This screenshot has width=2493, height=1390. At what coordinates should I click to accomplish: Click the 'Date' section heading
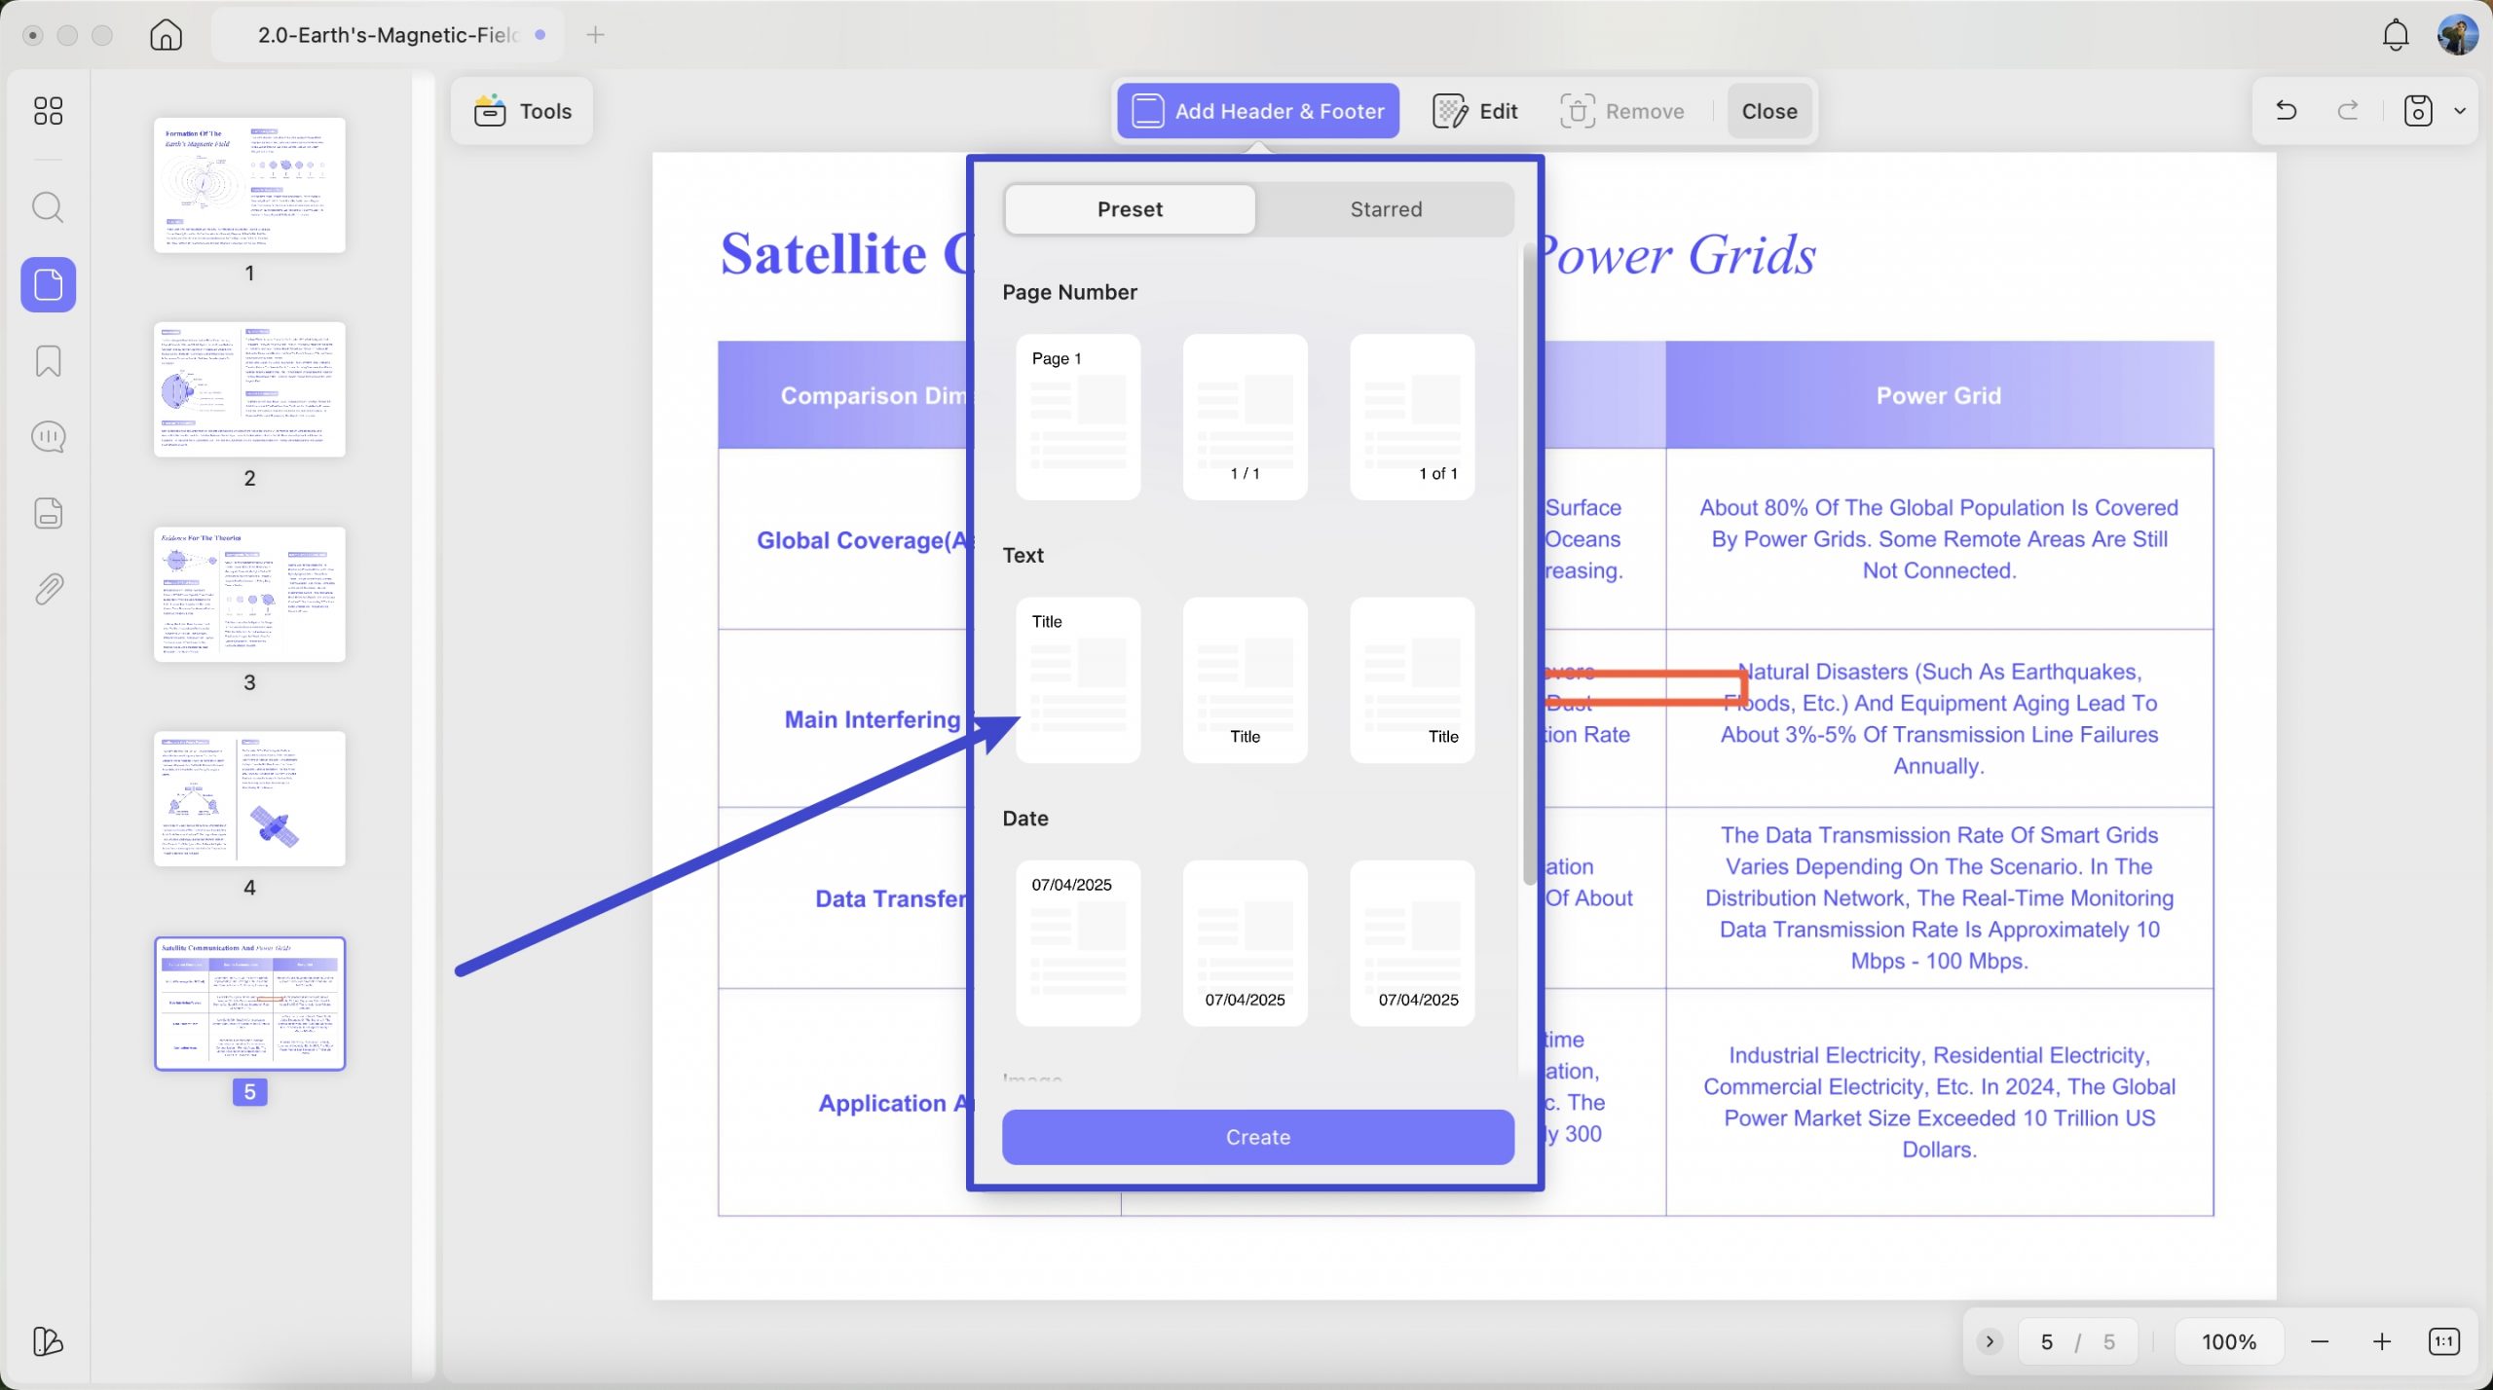[1025, 819]
